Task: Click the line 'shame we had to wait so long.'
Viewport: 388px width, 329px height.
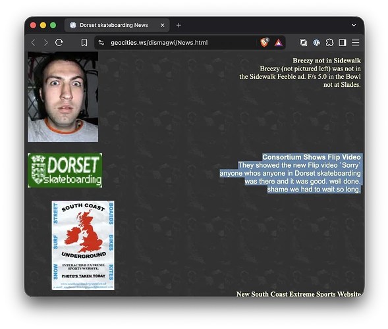Action: tap(314, 190)
